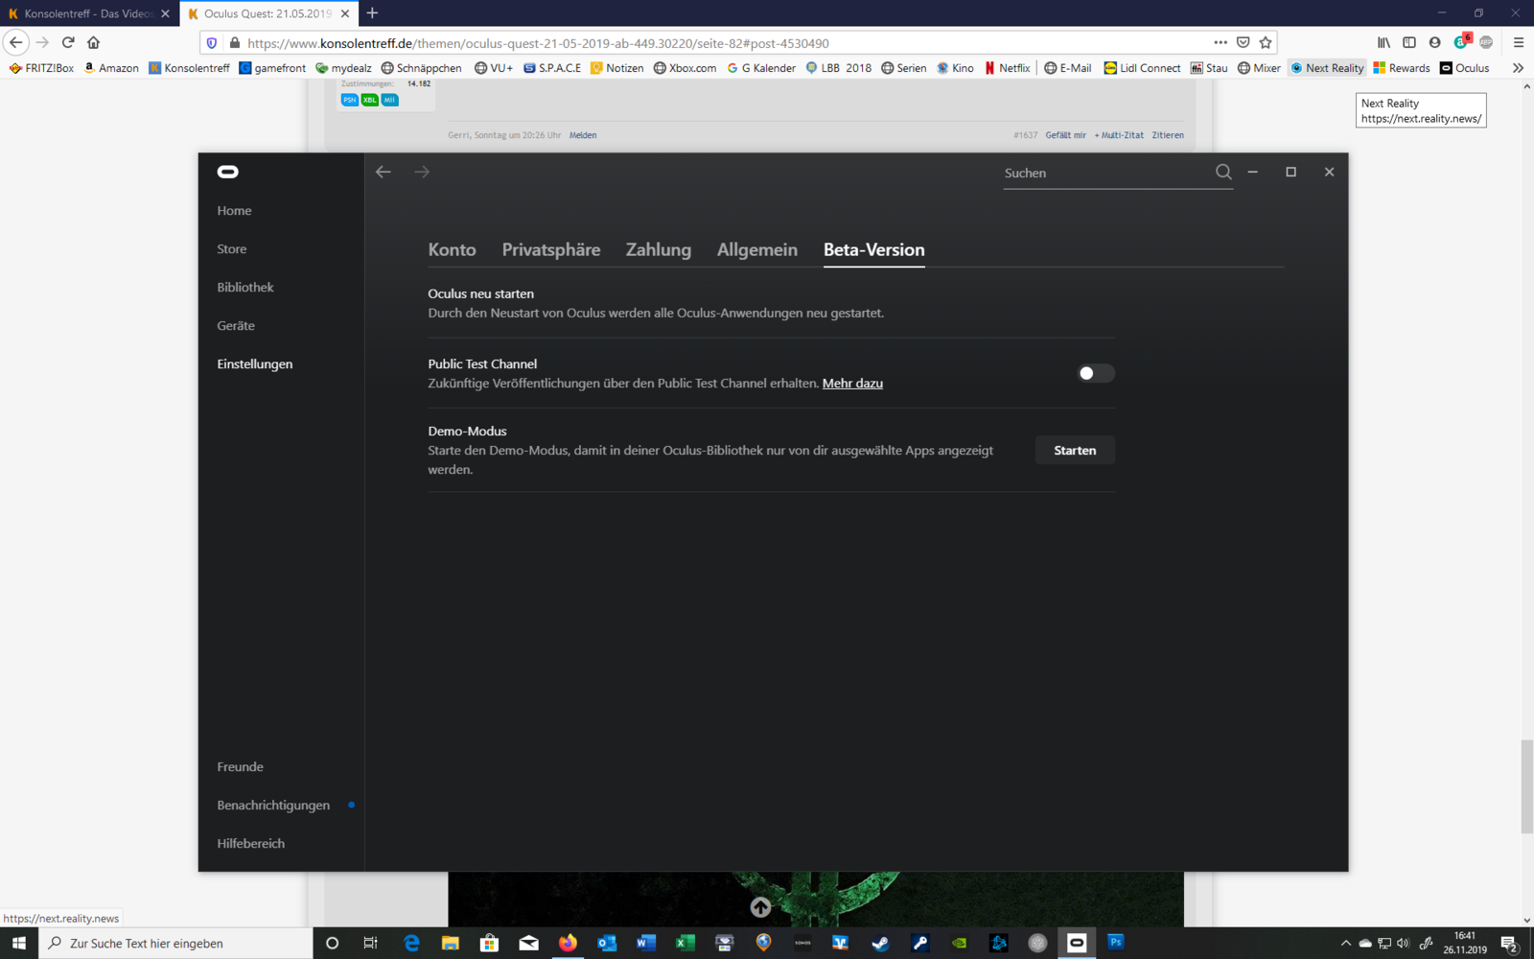Click the Firefox URL address bar
Viewport: 1534px width, 959px height.
[729, 43]
